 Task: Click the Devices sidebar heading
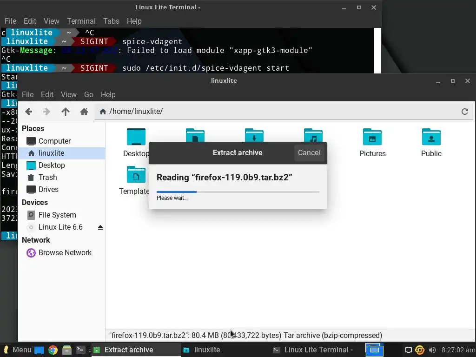(35, 203)
